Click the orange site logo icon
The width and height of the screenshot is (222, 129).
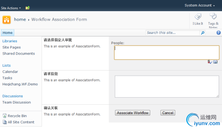click(7, 20)
